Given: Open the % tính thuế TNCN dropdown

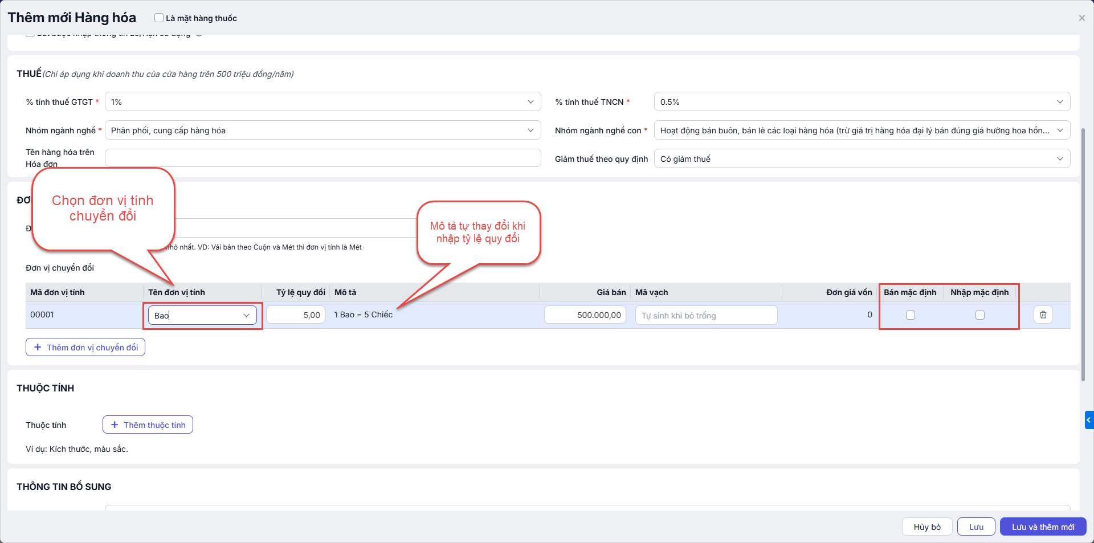Looking at the screenshot, I should 862,102.
